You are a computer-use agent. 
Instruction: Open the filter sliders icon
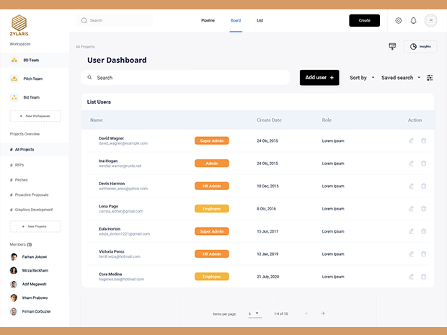coord(430,78)
